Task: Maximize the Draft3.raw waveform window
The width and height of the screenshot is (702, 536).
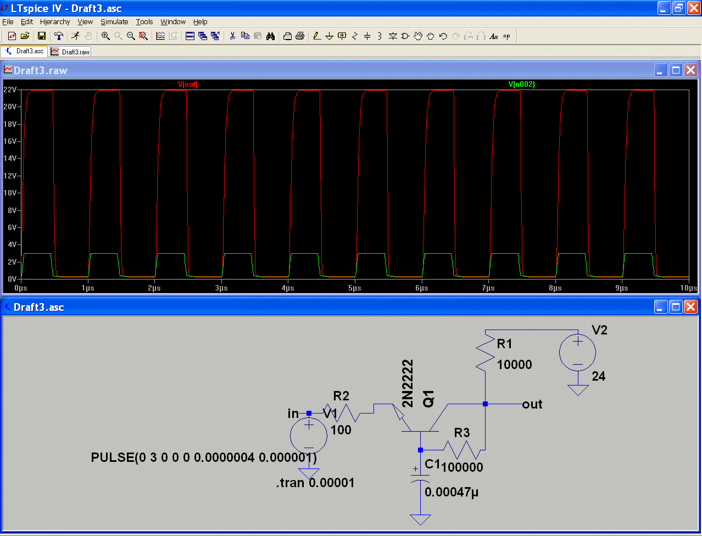Action: [x=676, y=70]
